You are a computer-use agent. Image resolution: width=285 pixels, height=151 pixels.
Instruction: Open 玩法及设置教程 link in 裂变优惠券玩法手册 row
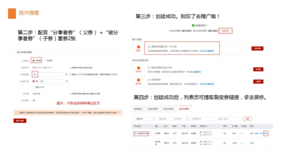pyautogui.click(x=194, y=72)
